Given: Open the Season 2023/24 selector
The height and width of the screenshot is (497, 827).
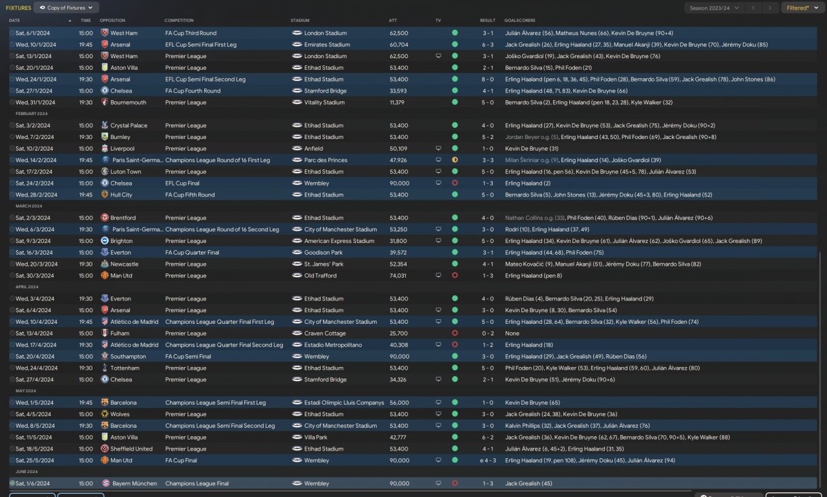Looking at the screenshot, I should (x=714, y=8).
